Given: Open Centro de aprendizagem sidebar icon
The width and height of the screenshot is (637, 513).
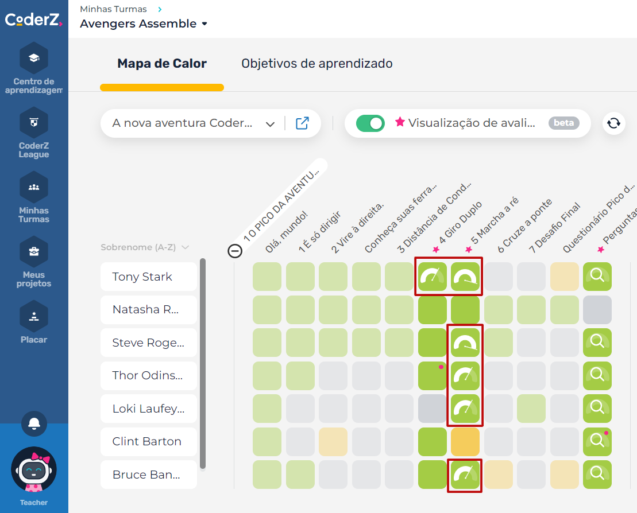Looking at the screenshot, I should 34,58.
